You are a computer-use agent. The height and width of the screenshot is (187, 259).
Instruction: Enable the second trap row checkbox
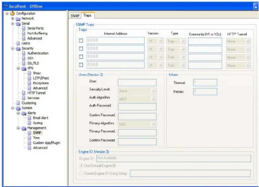pos(81,49)
